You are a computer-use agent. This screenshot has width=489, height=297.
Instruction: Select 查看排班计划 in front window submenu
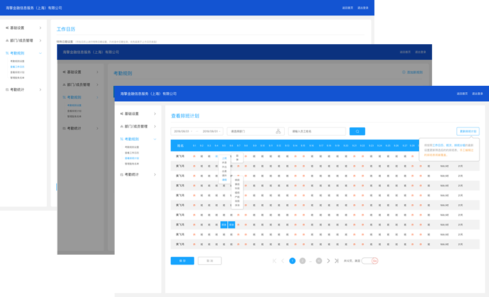[x=132, y=158]
